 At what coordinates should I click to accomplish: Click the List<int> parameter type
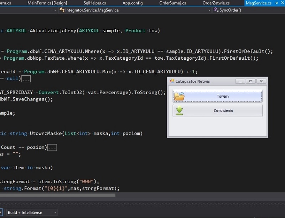pos(77,133)
